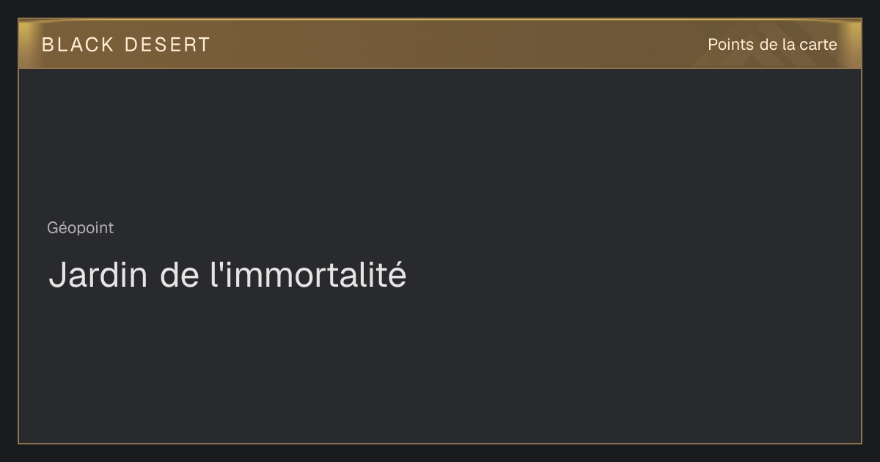Select the Géopoint category label
This screenshot has height=462, width=880.
[81, 228]
